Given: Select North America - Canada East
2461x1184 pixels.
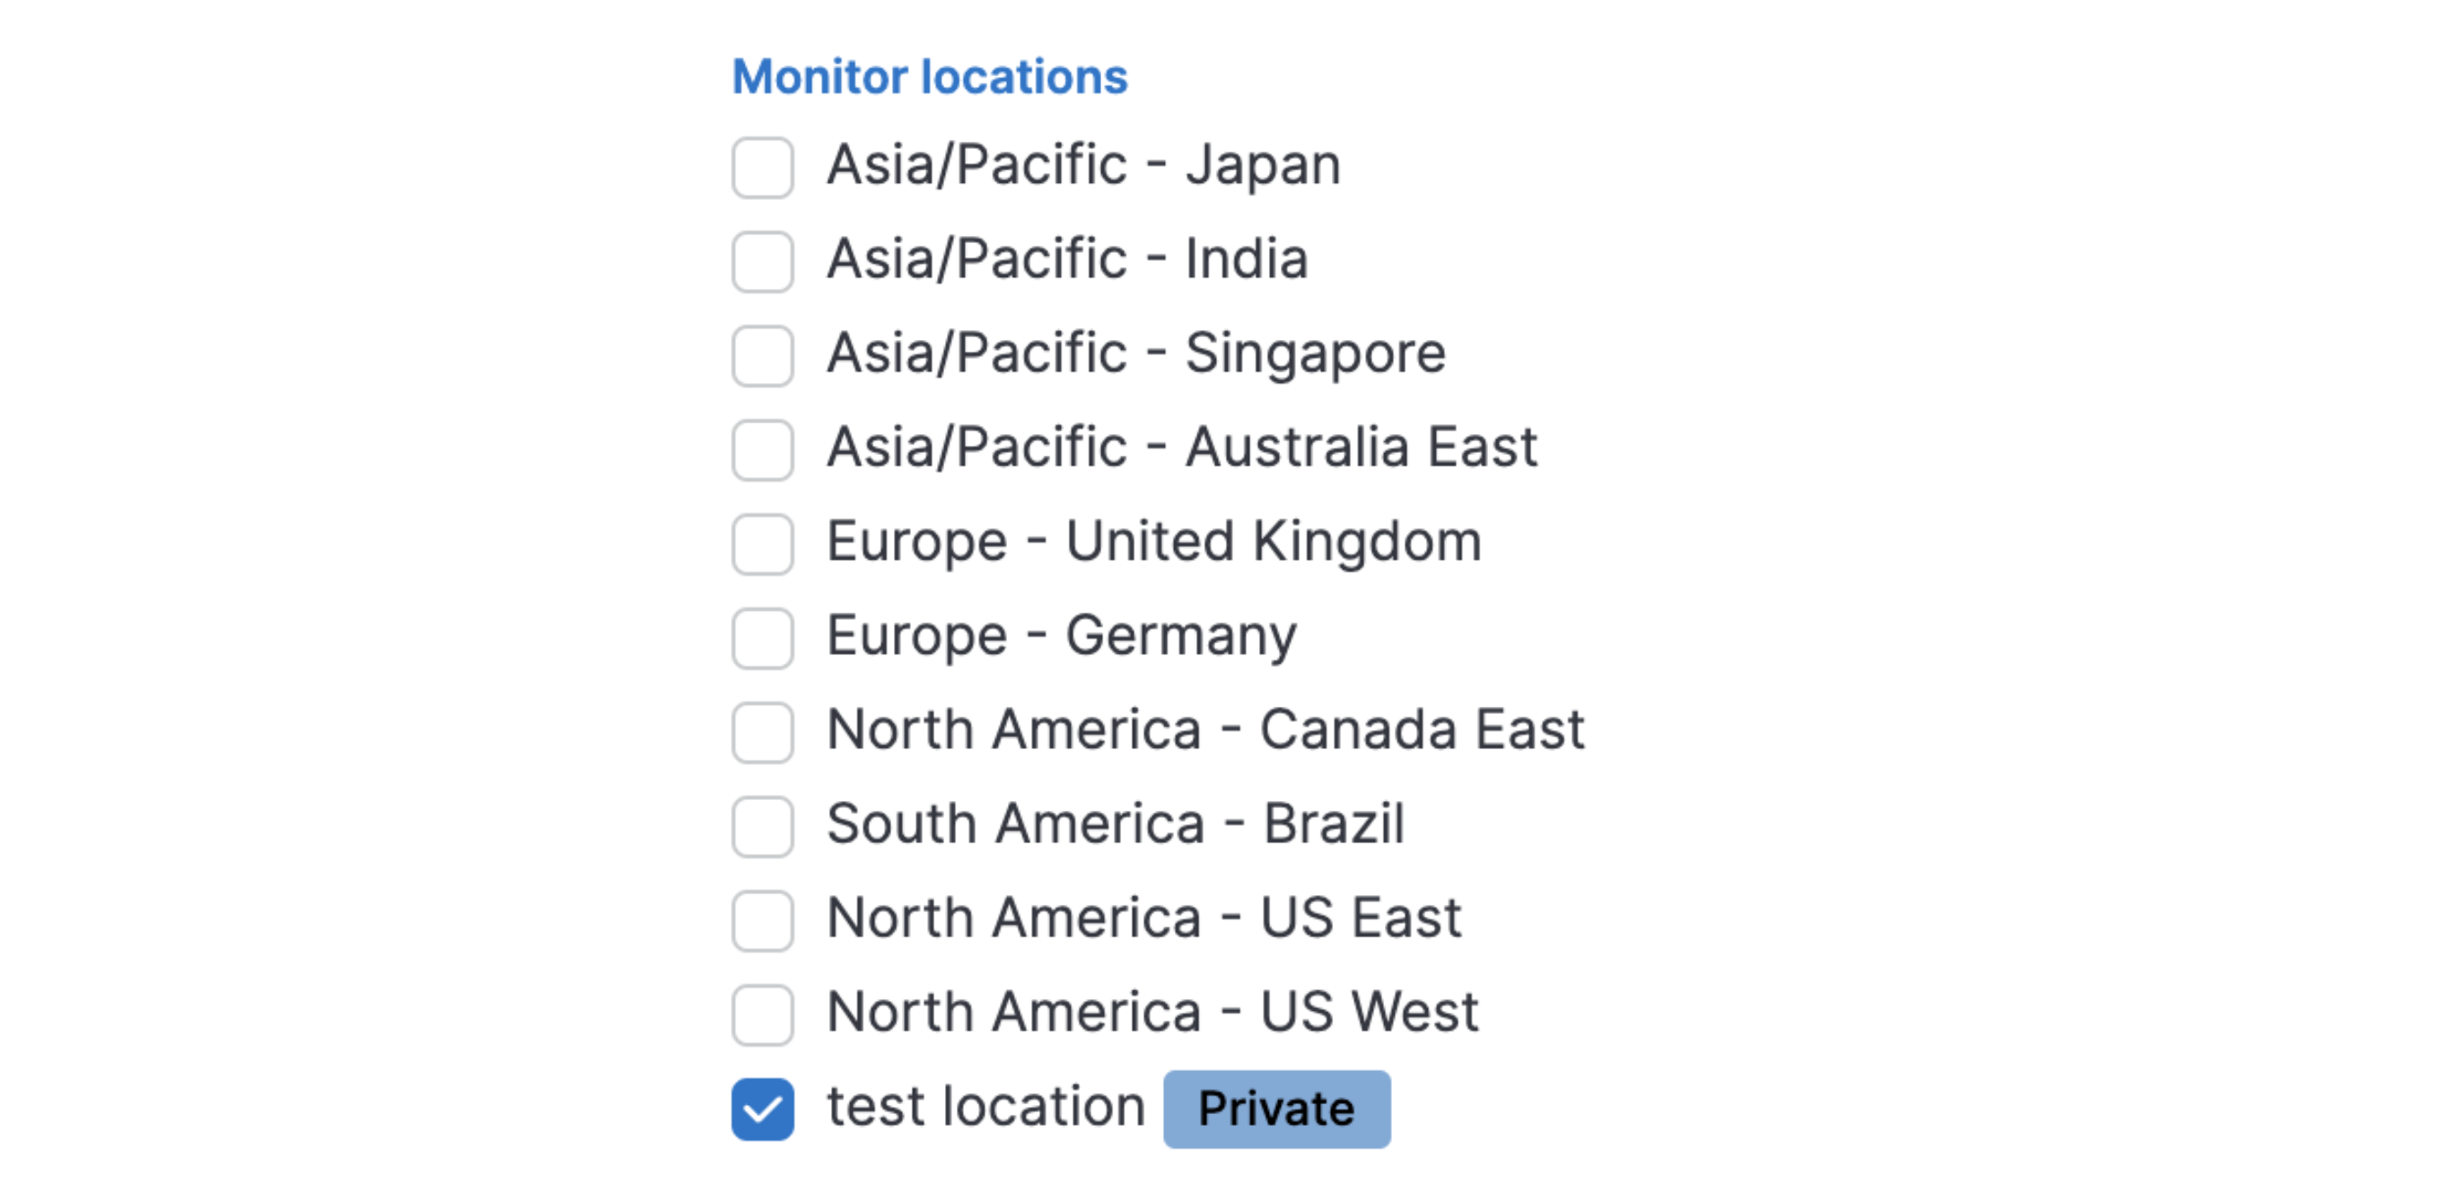Looking at the screenshot, I should point(761,731).
